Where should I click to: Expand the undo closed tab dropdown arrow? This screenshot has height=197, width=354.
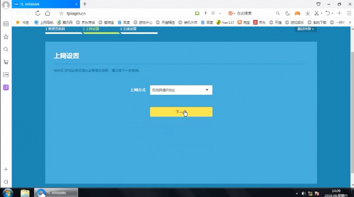pyautogui.click(x=332, y=14)
